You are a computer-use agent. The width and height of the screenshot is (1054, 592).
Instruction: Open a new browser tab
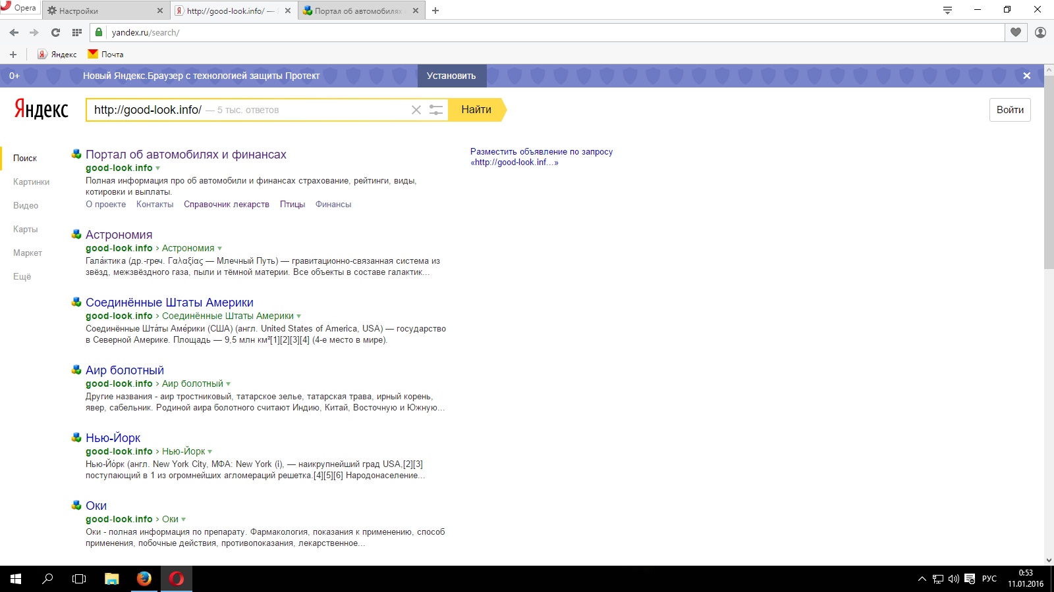click(x=435, y=11)
